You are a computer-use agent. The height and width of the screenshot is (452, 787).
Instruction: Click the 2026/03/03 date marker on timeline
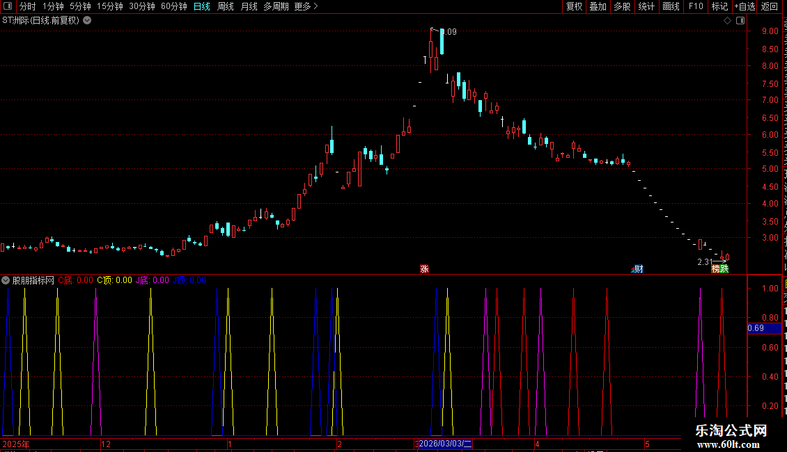[x=445, y=444]
